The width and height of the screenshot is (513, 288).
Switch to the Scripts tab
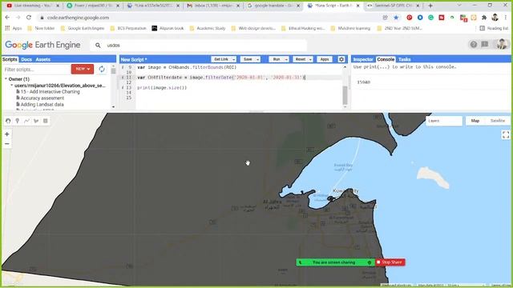pyautogui.click(x=10, y=59)
